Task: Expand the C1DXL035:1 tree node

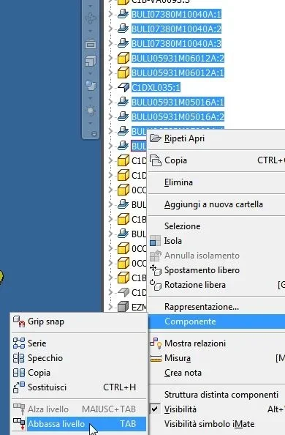Action: click(x=110, y=87)
